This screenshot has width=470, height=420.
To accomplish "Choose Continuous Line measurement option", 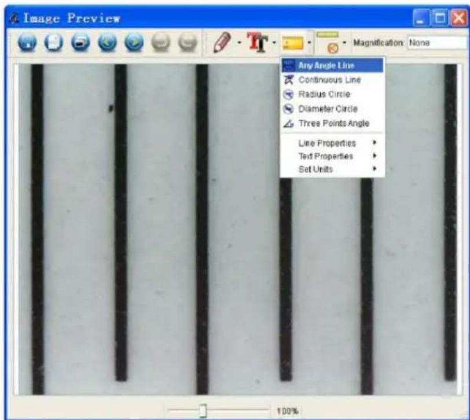I will 332,80.
